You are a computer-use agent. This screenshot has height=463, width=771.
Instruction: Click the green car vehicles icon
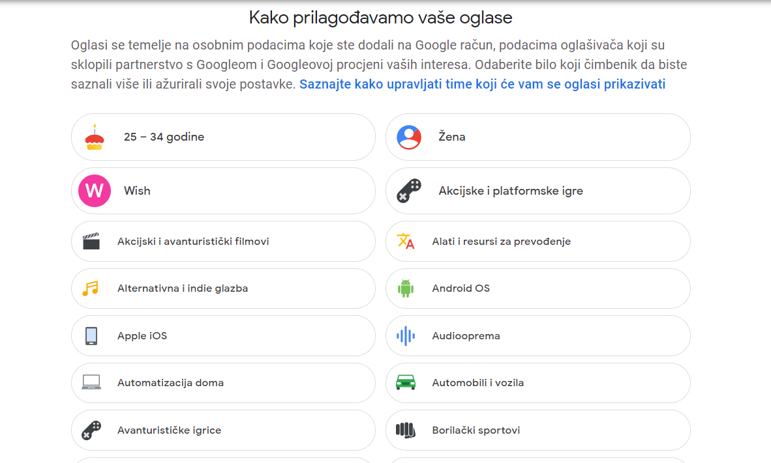406,383
